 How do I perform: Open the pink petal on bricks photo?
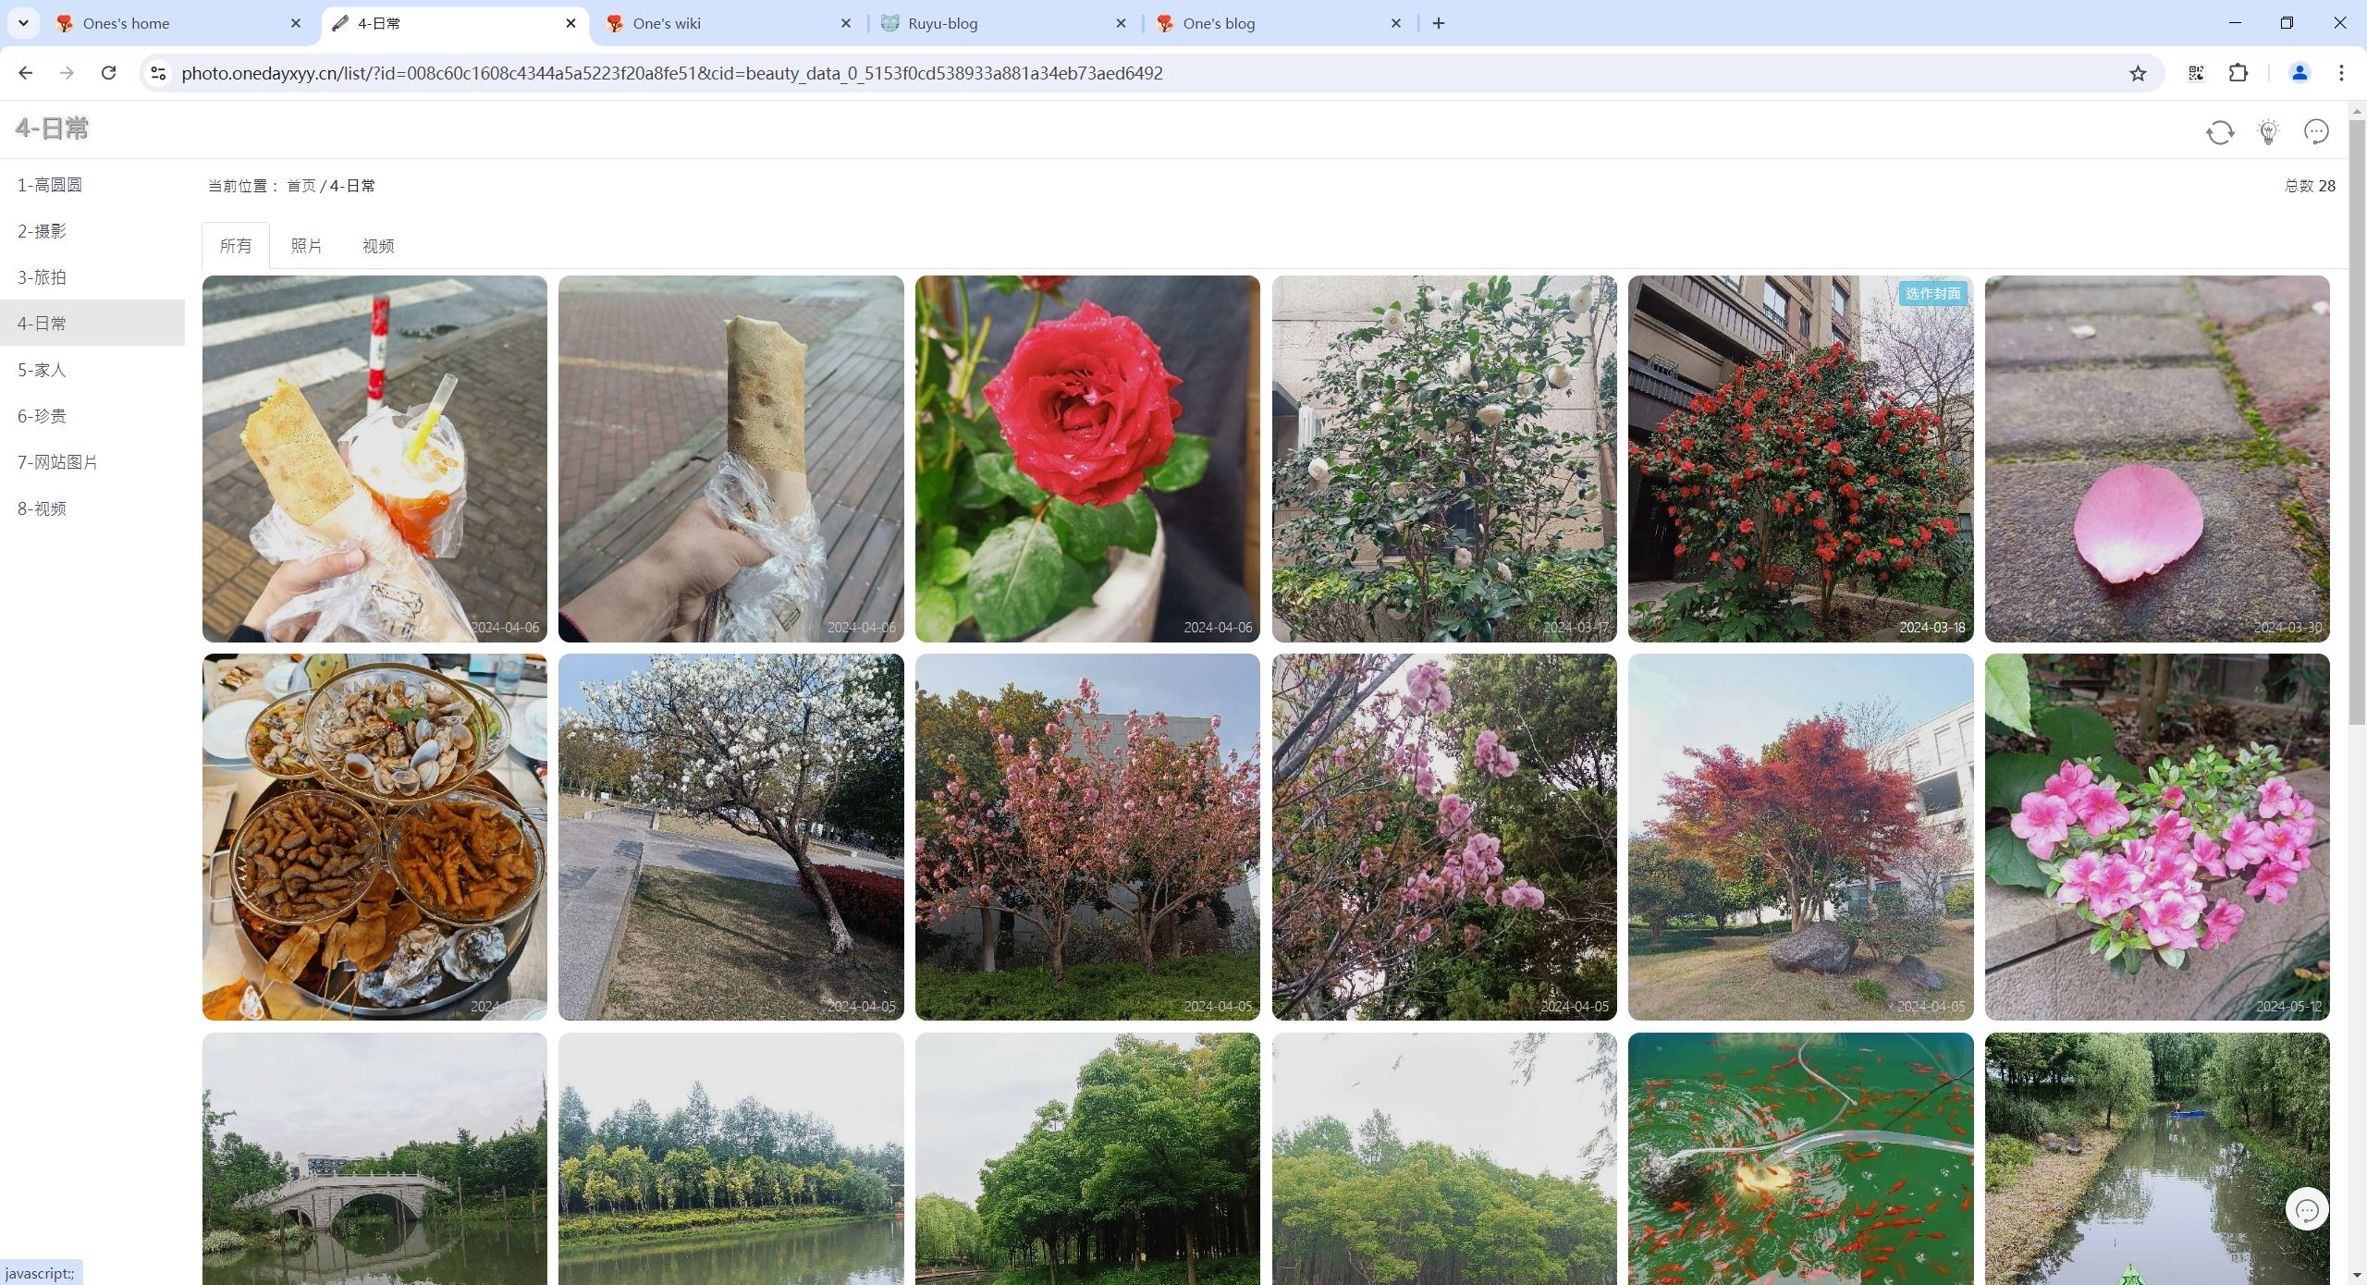2157,459
